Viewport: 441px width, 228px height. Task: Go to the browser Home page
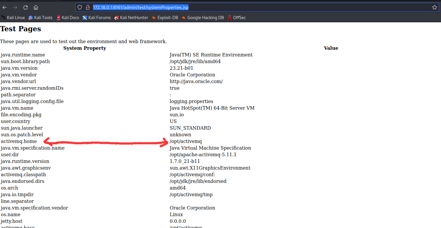click(36, 7)
